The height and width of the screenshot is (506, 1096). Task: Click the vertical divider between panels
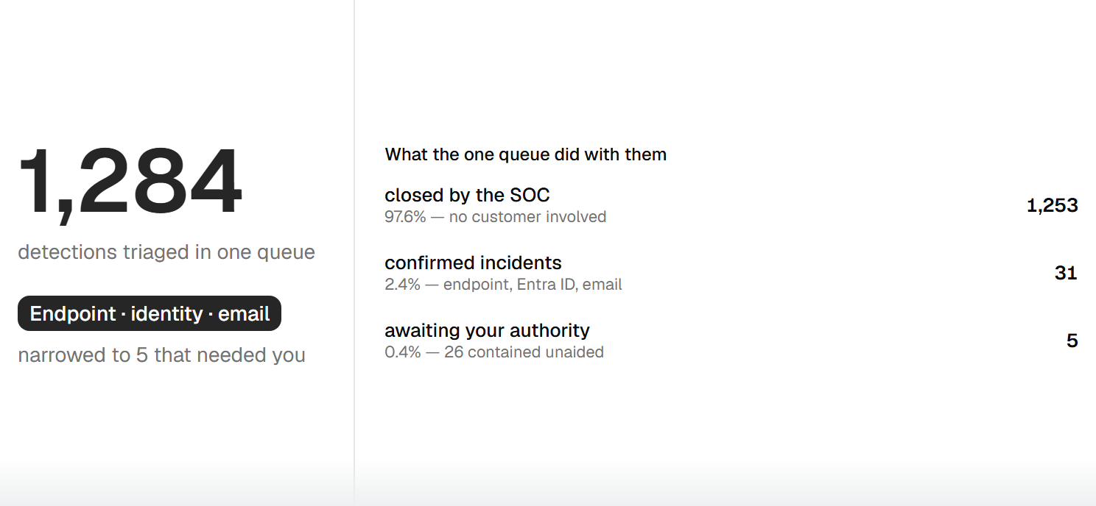click(354, 253)
